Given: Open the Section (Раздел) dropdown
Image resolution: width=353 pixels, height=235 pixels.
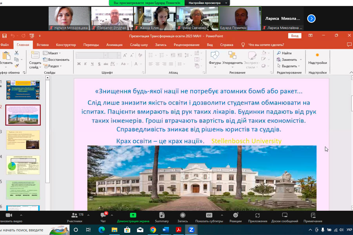Looking at the screenshot, I should pyautogui.click(x=53, y=66).
